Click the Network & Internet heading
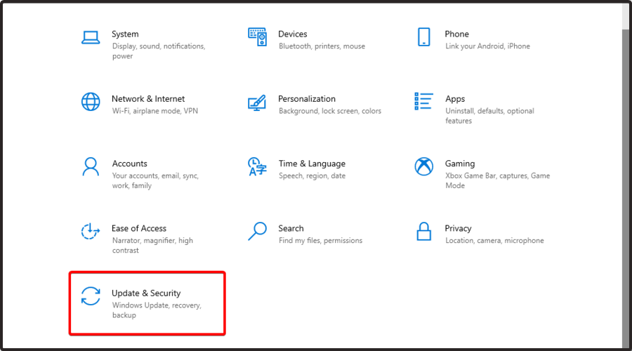The width and height of the screenshot is (632, 351). pyautogui.click(x=148, y=99)
